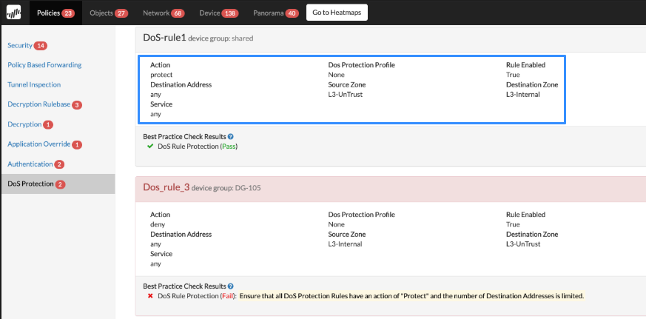The image size is (646, 319).
Task: Switch to the Policies tab
Action: pyautogui.click(x=55, y=13)
